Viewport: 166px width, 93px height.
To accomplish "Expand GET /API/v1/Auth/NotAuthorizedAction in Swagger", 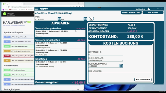I will [19, 84].
